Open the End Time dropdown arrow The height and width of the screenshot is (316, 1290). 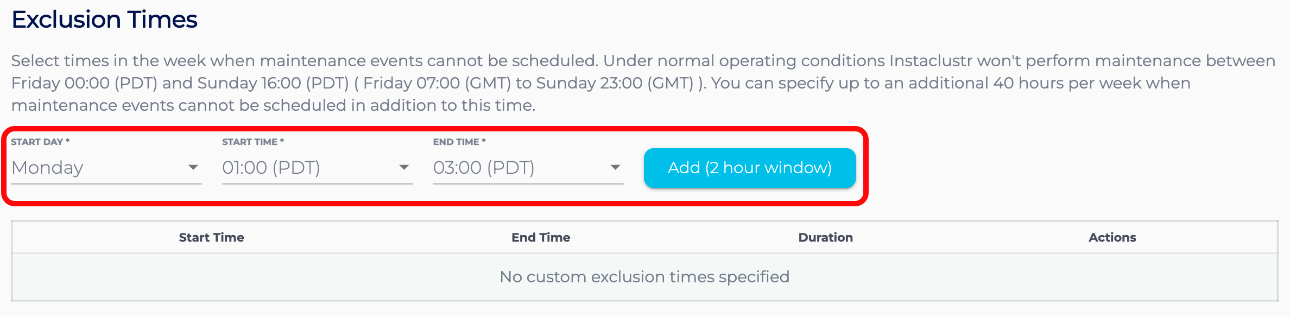point(615,168)
